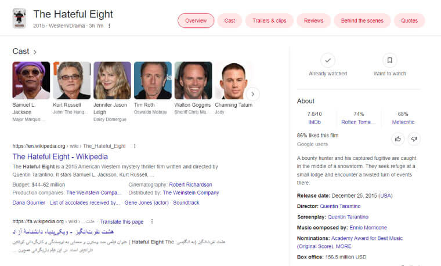Open Channing Tatum cast photo
Viewport: 441px width, 266px height.
[x=234, y=81]
